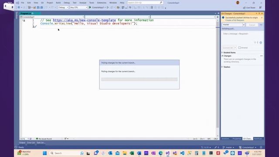Open the Extensions menu
Image resolution: width=279 pixels, height=157 pixels.
coord(102,3)
